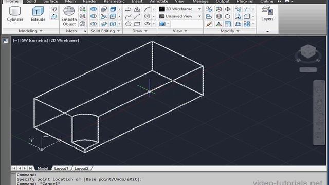The width and height of the screenshot is (329, 185).
Task: Click the Refine Mesh icon
Action: tap(82, 24)
